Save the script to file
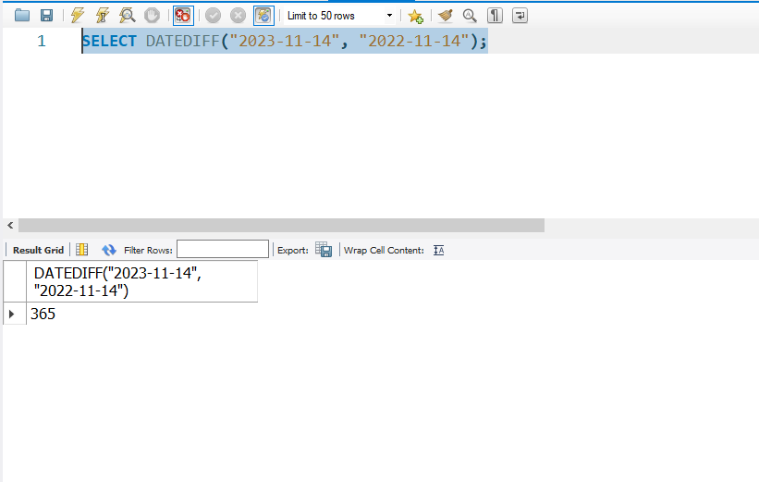The width and height of the screenshot is (759, 482). (x=46, y=16)
